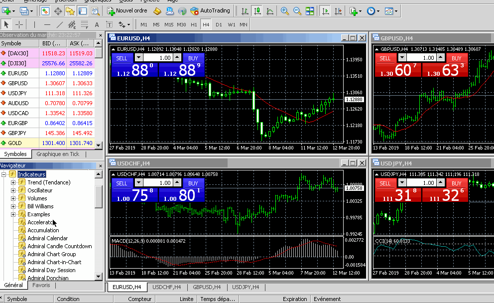Select the cursor arrow tool
This screenshot has width=494, height=303.
[x=6, y=24]
